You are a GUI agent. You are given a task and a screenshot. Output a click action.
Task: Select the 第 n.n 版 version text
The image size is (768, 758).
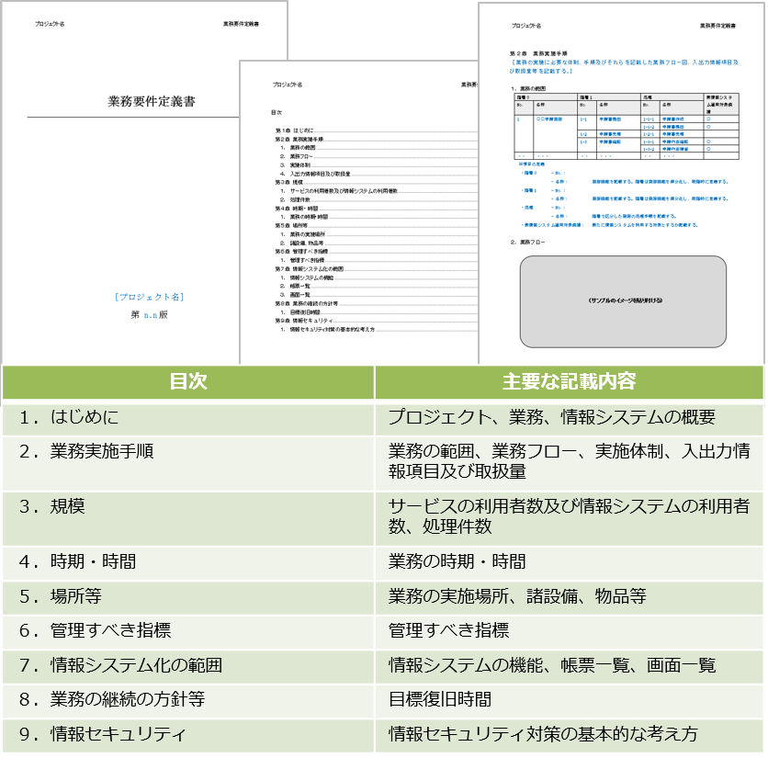pyautogui.click(x=150, y=314)
